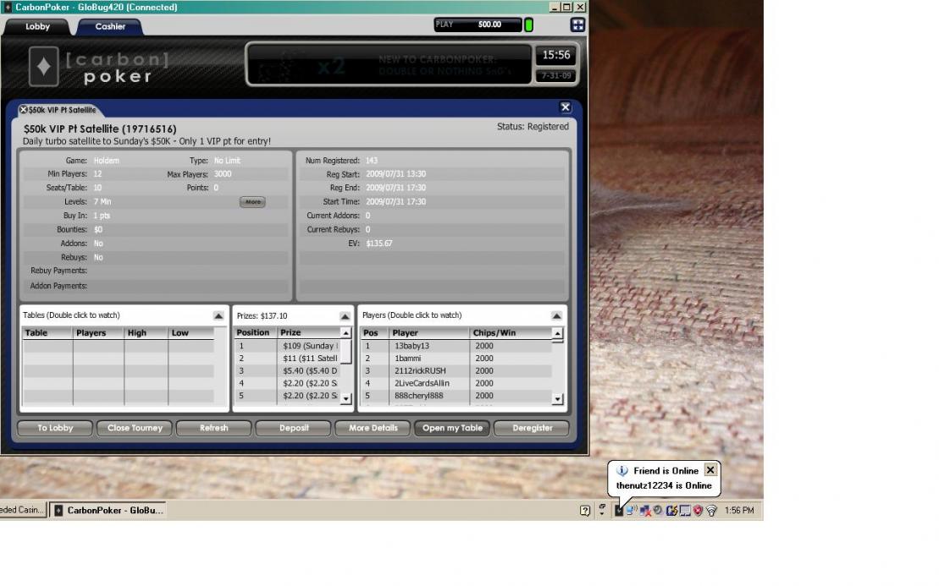Click the Player column header

(428, 333)
